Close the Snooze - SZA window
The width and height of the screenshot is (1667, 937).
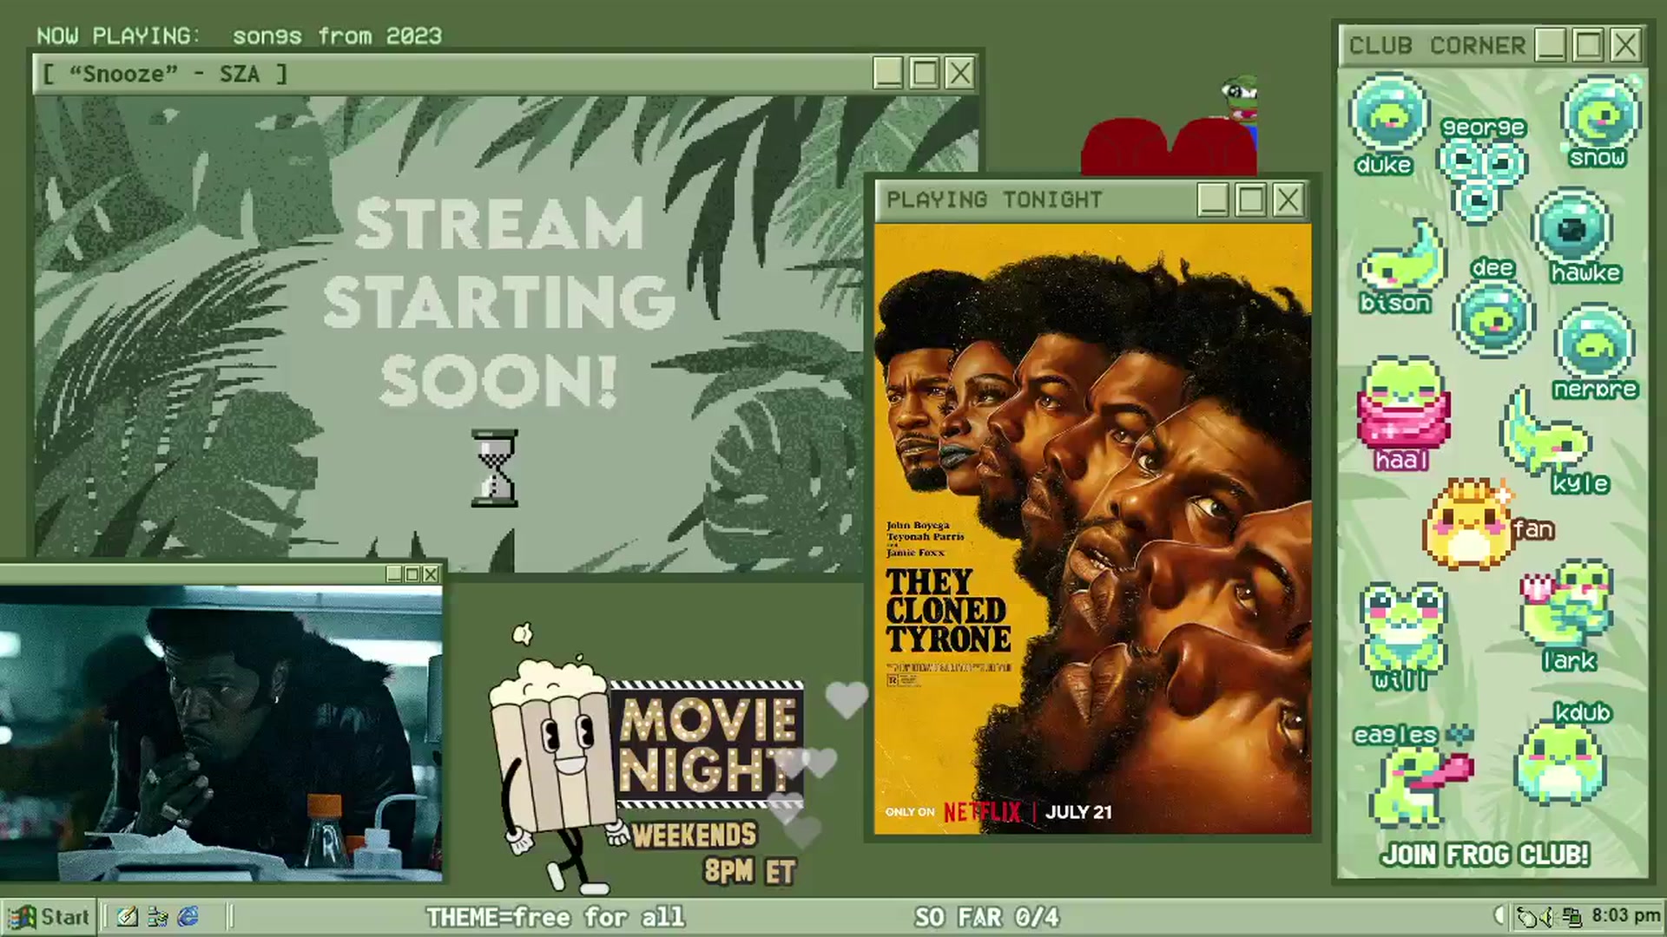pyautogui.click(x=959, y=74)
